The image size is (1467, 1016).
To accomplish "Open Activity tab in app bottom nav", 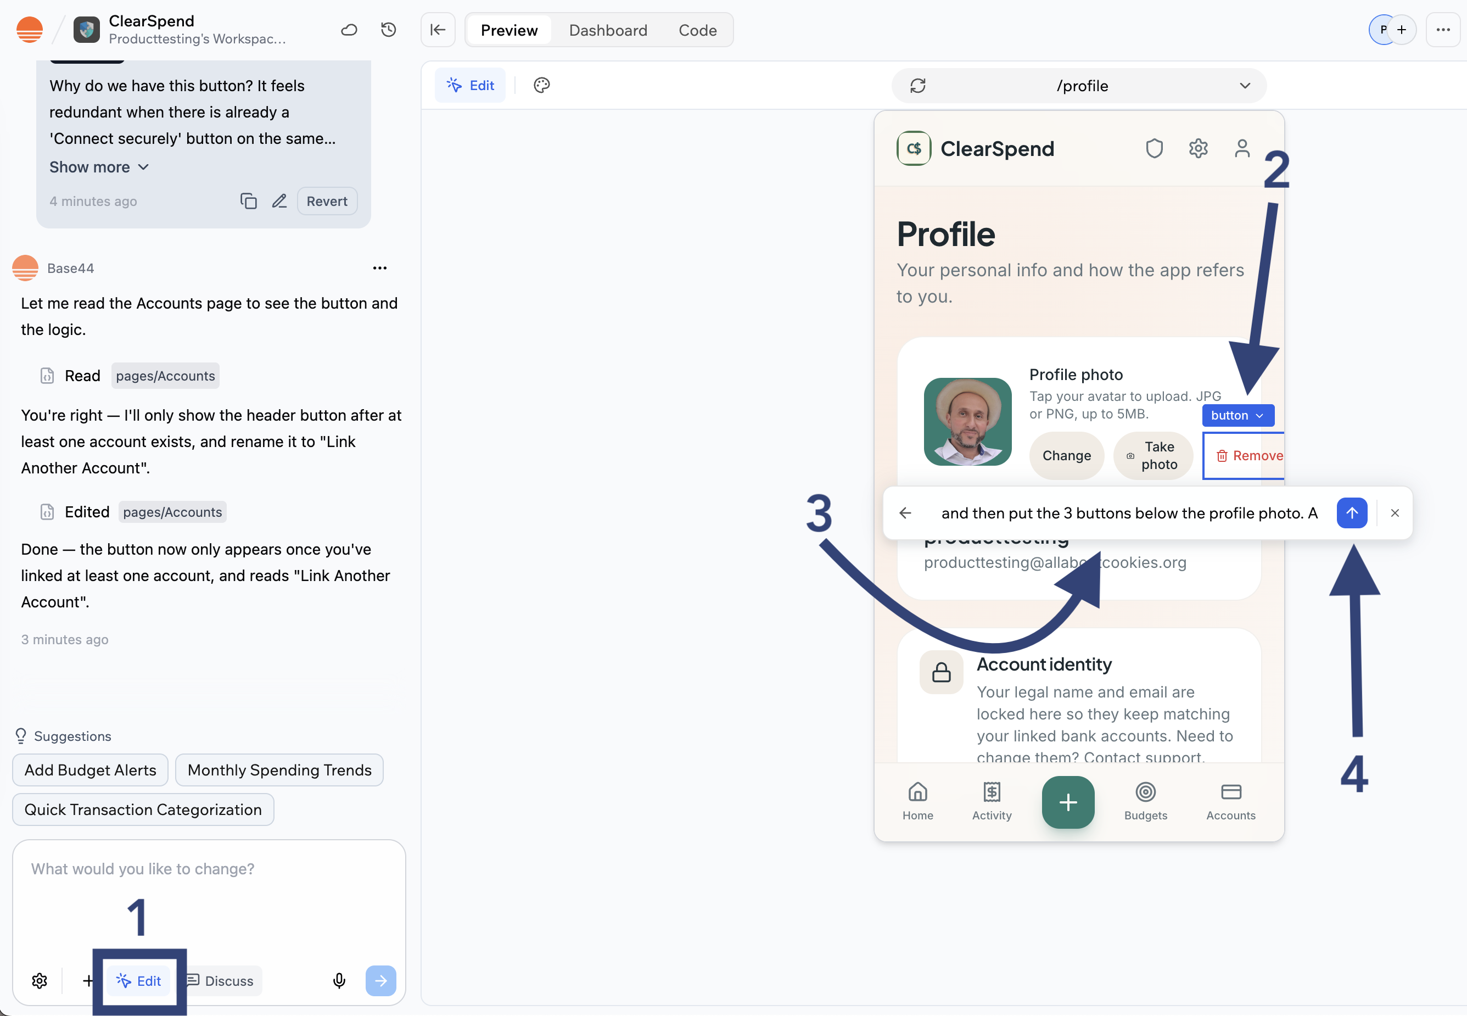I will coord(992,801).
